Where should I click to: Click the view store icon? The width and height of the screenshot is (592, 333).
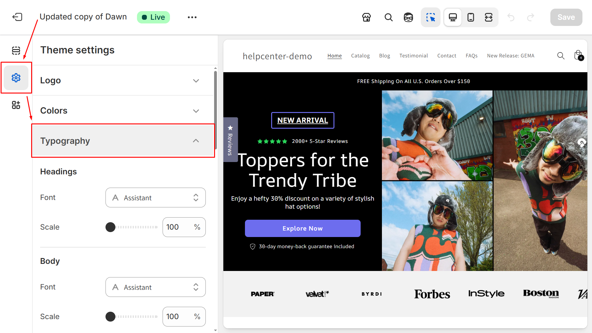[366, 17]
